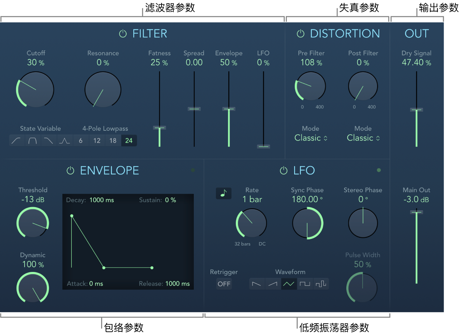Click the Attack 0 ms value
Screen dimensions: 472x336
96,284
